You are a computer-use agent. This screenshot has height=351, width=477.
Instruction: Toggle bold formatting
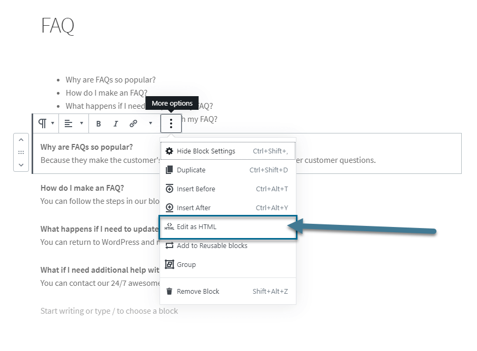click(98, 123)
